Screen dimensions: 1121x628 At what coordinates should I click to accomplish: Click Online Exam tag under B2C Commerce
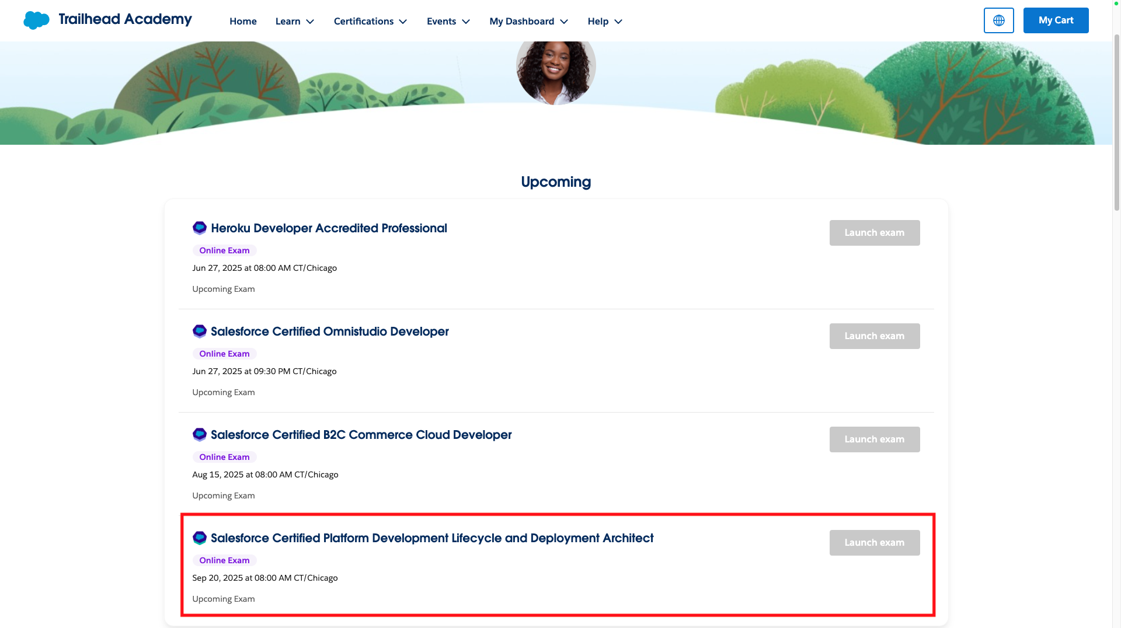coord(224,457)
